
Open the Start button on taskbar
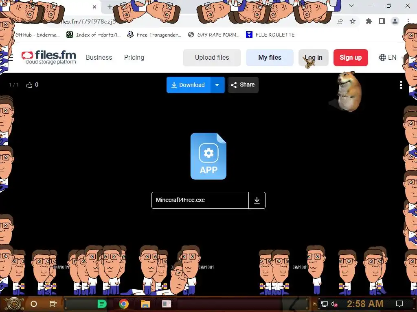pyautogui.click(x=14, y=304)
